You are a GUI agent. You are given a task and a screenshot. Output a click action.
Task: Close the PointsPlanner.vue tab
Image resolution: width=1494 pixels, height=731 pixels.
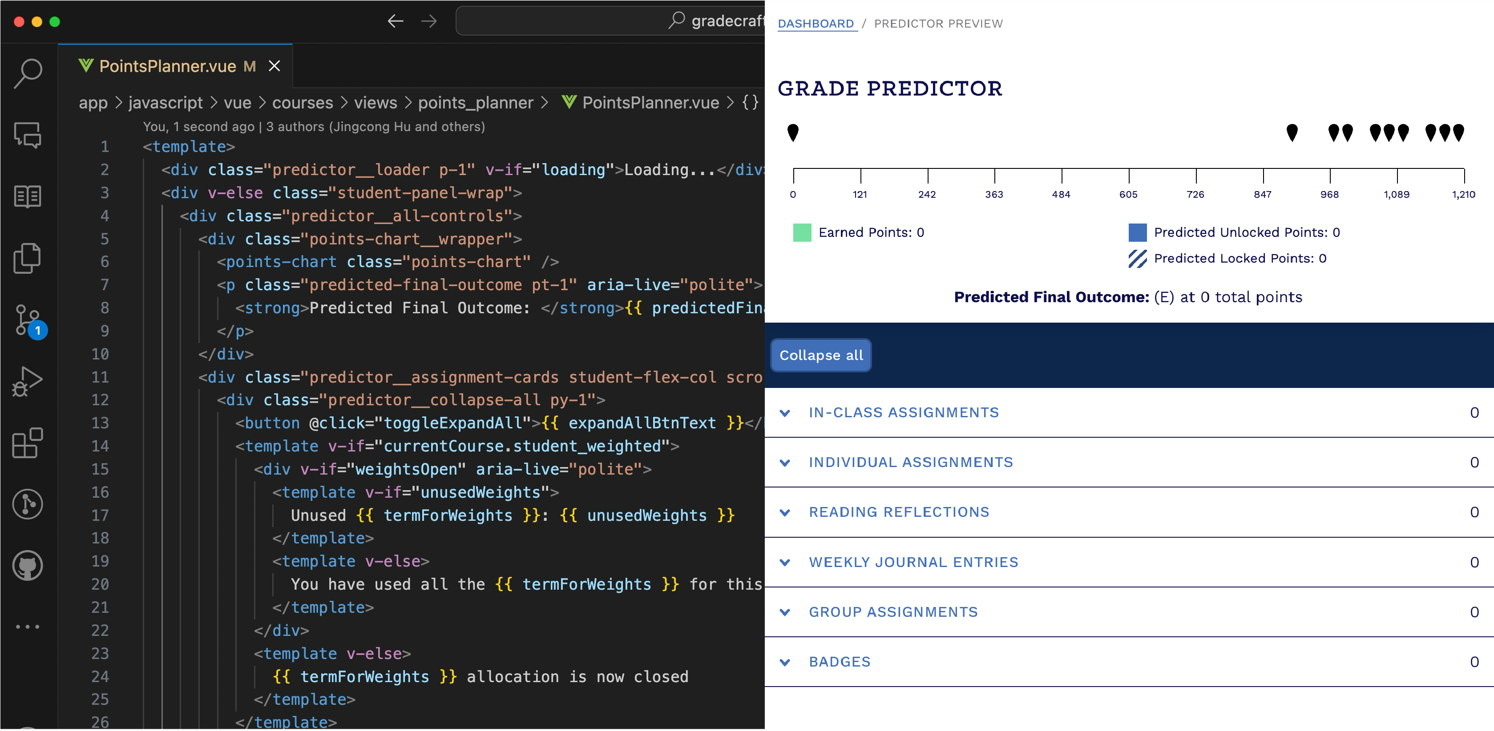coord(275,66)
